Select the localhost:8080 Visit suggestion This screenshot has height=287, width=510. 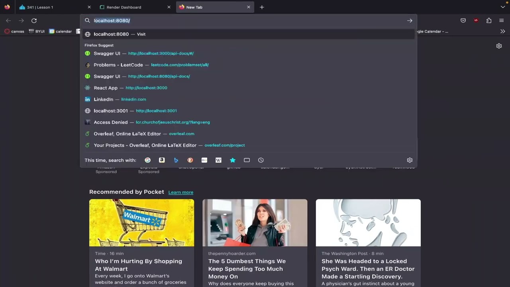point(249,34)
